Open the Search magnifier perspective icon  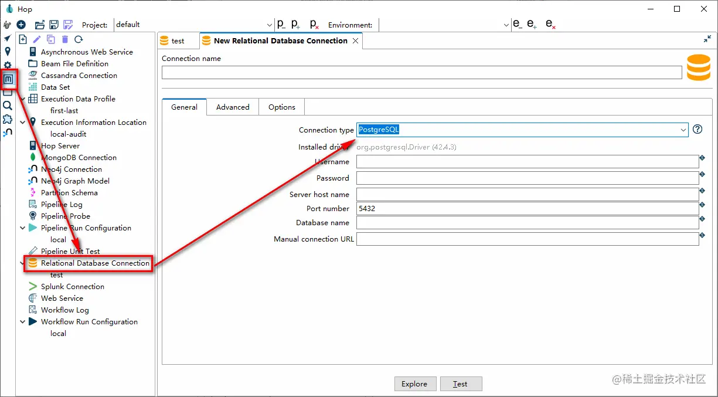click(x=7, y=106)
